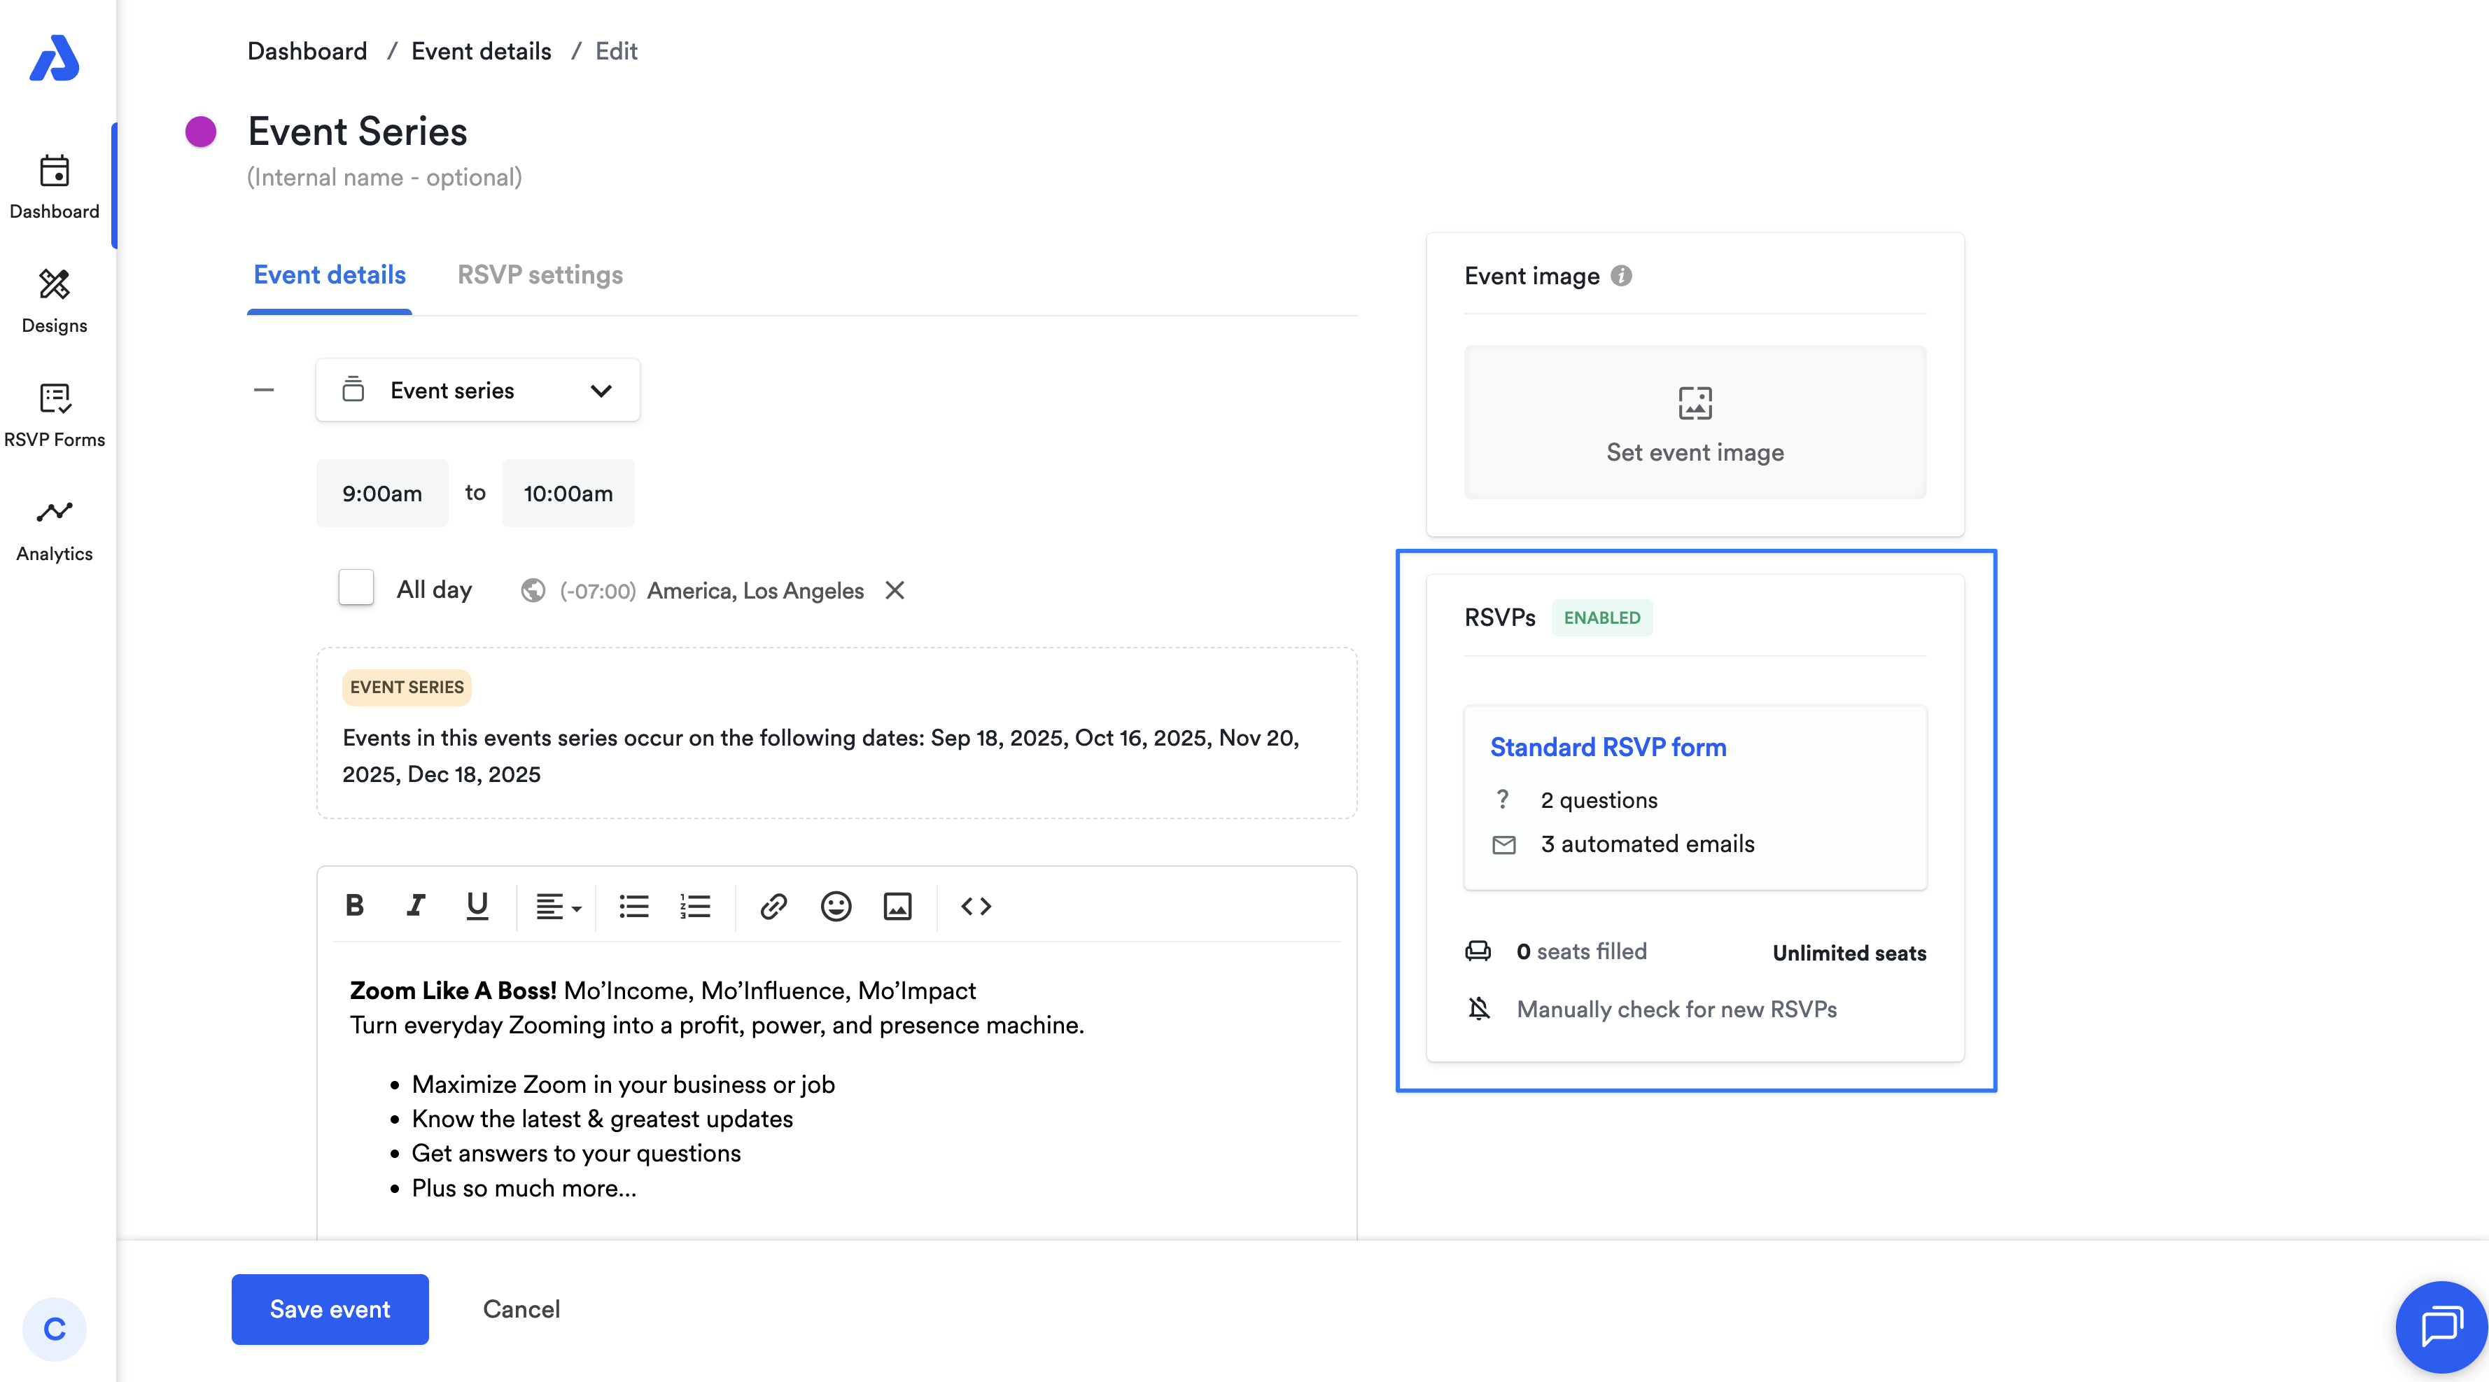Apply underline formatting in editor
The image size is (2489, 1382).
pyautogui.click(x=477, y=905)
